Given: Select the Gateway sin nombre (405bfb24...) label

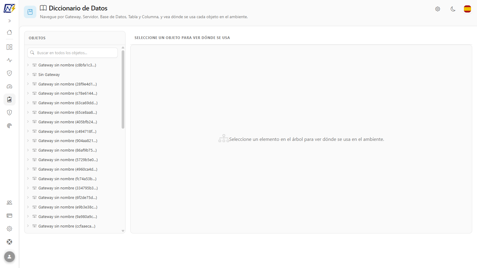Looking at the screenshot, I should [68, 122].
